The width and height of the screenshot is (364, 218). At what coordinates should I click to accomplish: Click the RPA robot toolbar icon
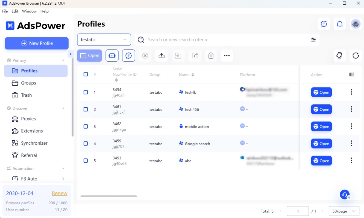(112, 56)
